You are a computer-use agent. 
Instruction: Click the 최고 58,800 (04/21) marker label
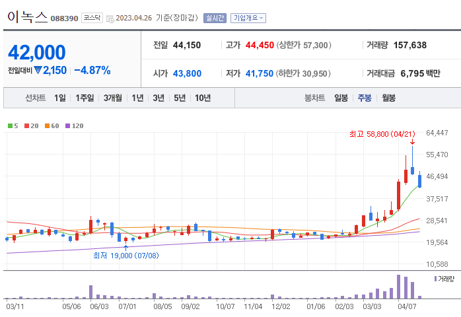(382, 134)
